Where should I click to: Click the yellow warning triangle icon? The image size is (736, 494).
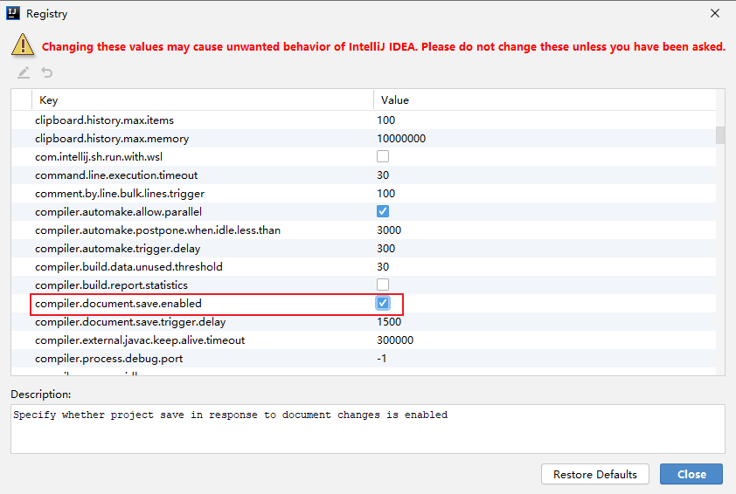22,46
